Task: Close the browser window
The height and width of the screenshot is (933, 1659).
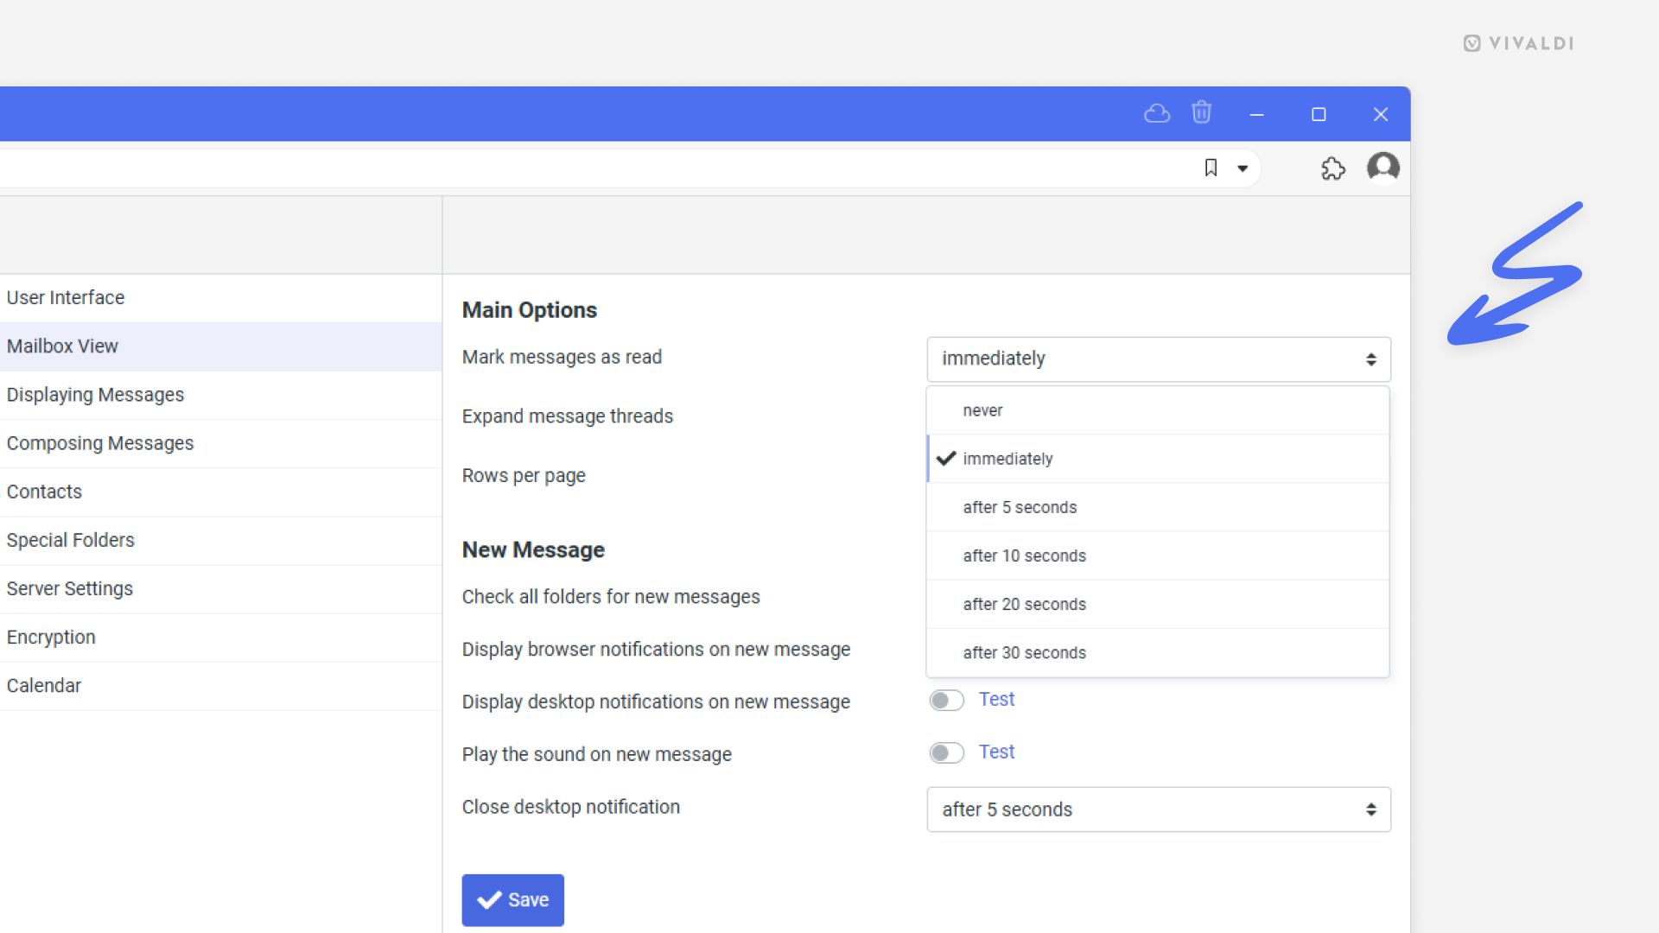Action: pyautogui.click(x=1381, y=114)
